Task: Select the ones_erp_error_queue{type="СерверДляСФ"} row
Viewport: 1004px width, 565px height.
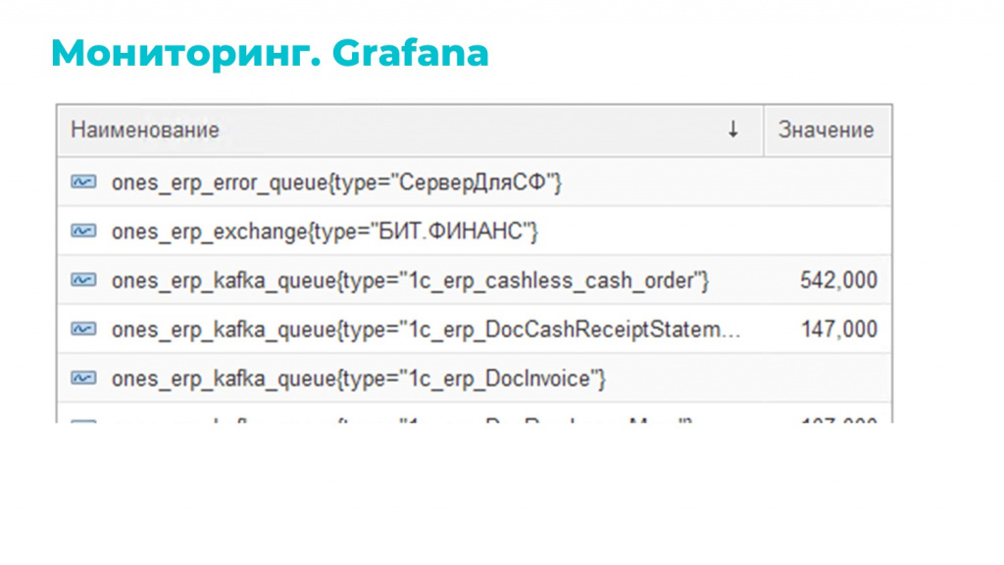Action: 474,181
